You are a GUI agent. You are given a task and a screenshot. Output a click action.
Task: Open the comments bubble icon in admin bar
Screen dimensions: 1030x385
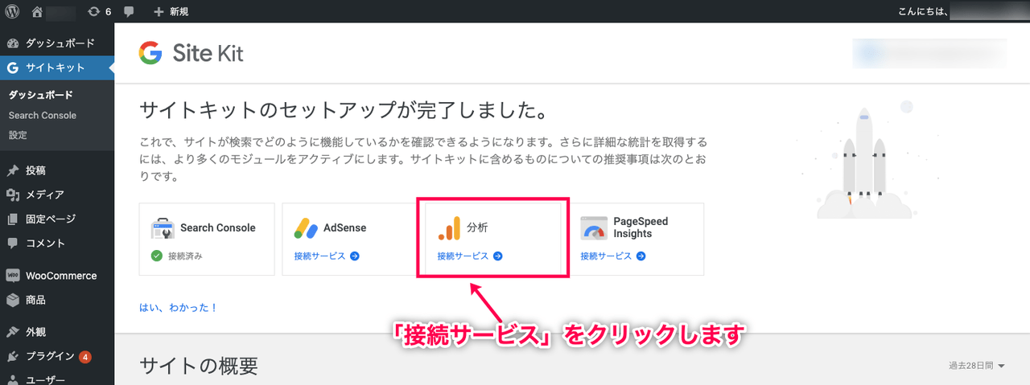130,11
